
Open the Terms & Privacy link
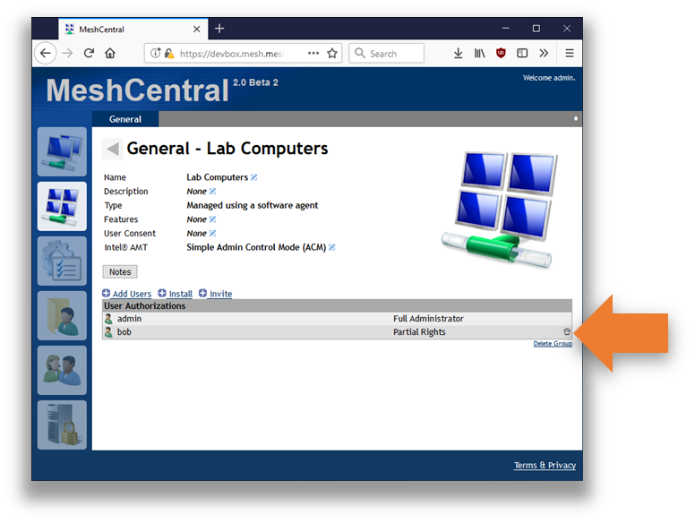point(545,466)
